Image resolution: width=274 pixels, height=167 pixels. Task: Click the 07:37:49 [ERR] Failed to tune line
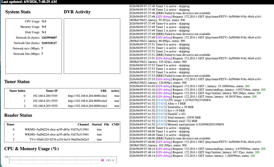click(x=170, y=34)
